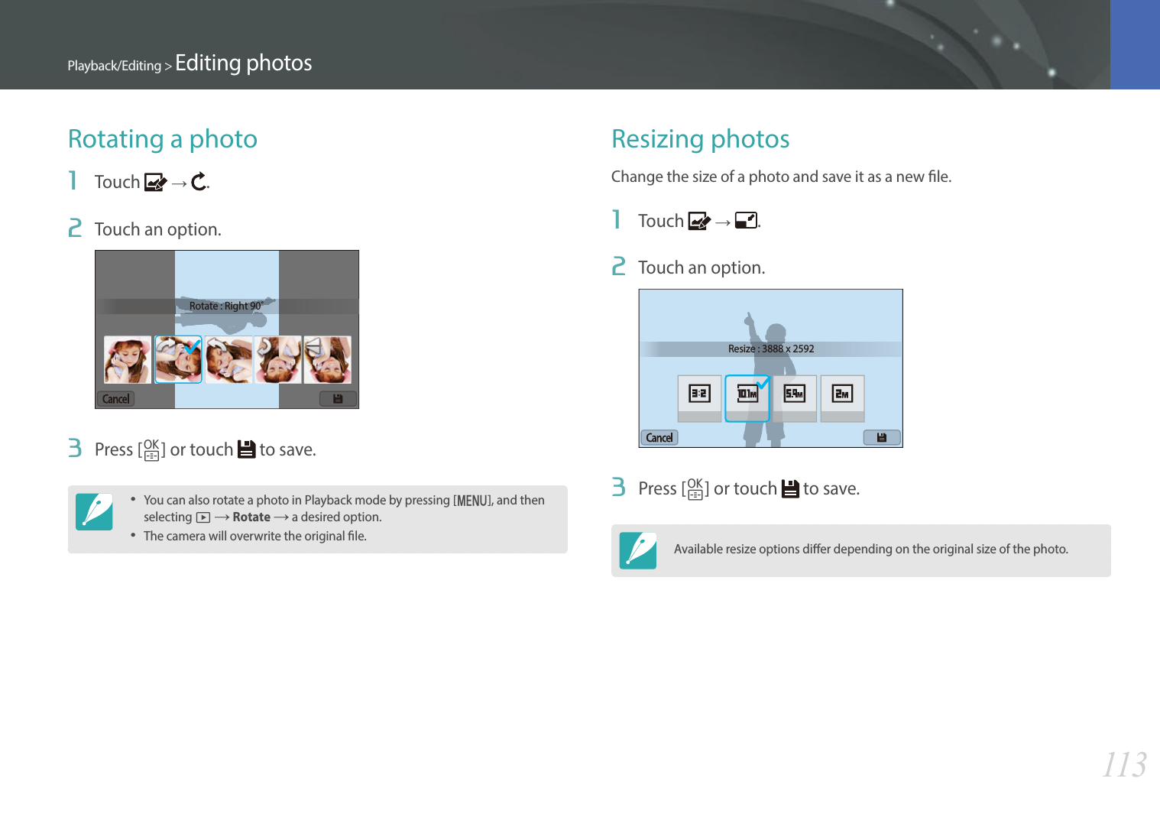Click the "Rotate : Right 90°" label

click(227, 306)
